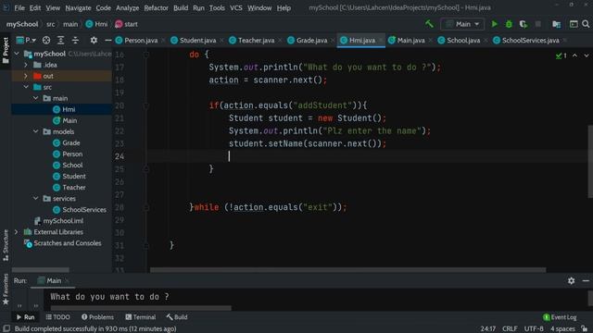Open the Favorites tool window sidebar
Image resolution: width=593 pixels, height=333 pixels.
coord(6,290)
